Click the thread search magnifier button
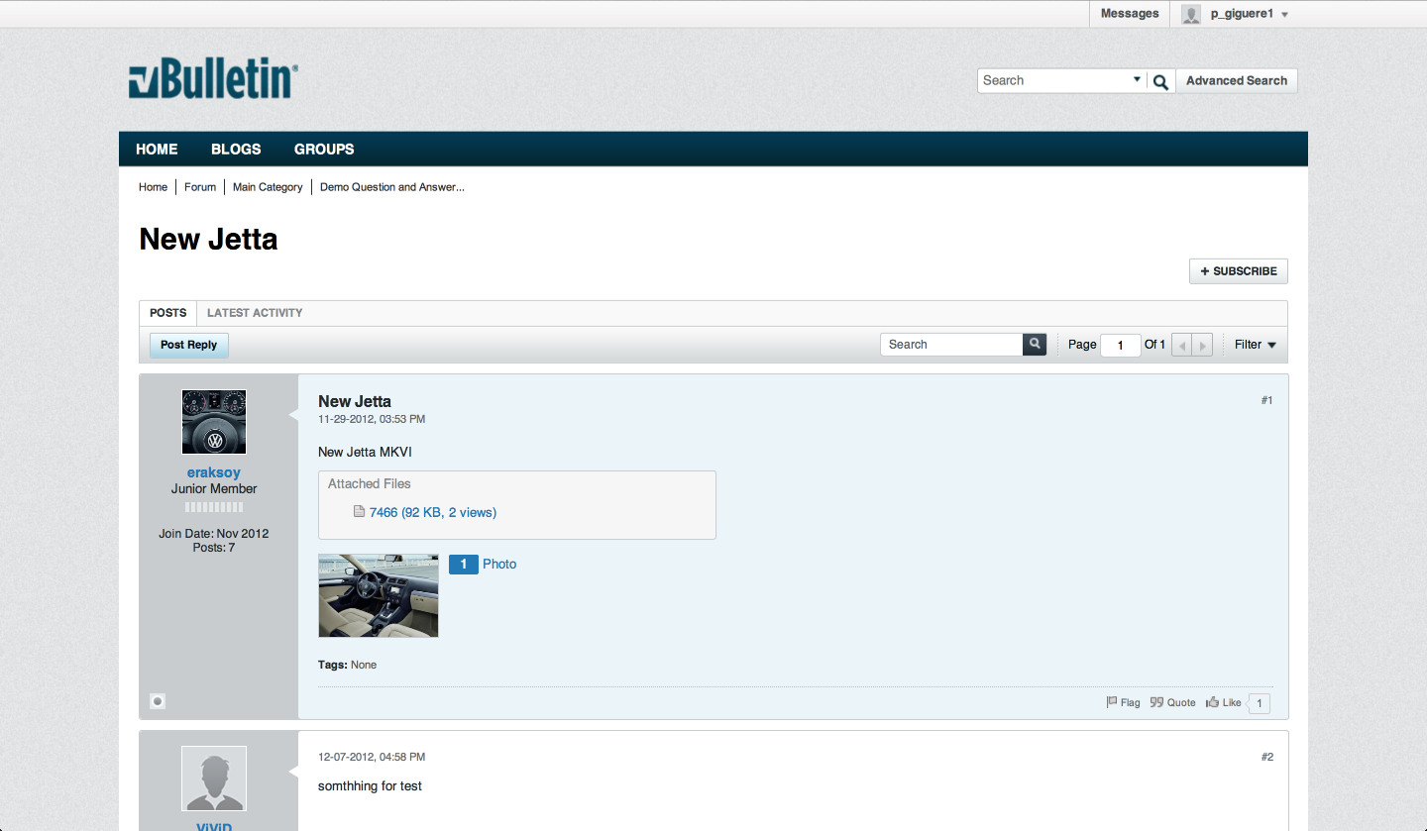1427x831 pixels. point(1035,344)
